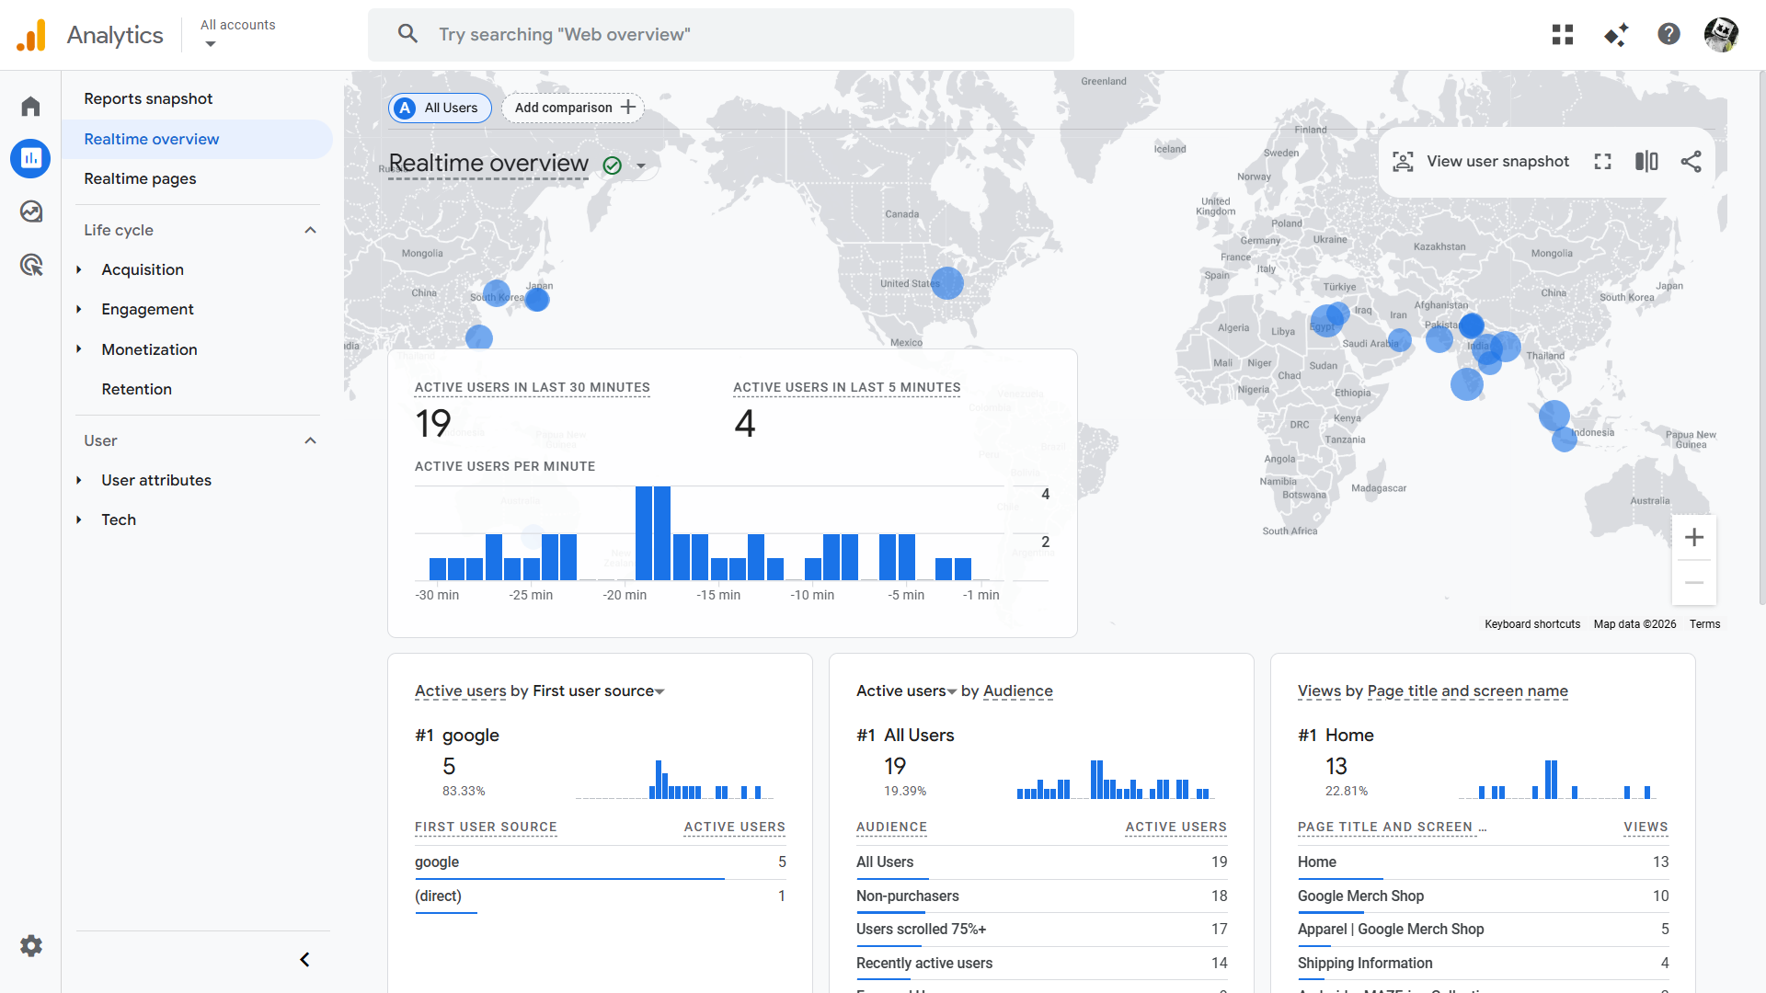Click View user snapshot
The height and width of the screenshot is (993, 1766).
click(x=1481, y=162)
